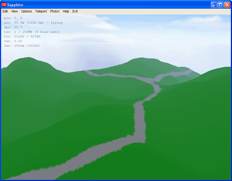Click the fps 20.7 readout
Viewport: 232px width, 181px height.
click(13, 27)
